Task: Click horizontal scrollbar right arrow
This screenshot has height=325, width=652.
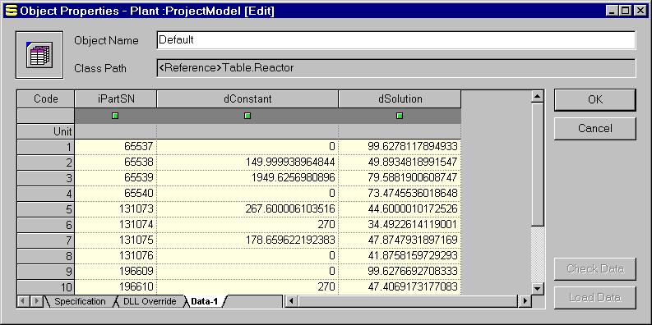Action: coord(525,301)
